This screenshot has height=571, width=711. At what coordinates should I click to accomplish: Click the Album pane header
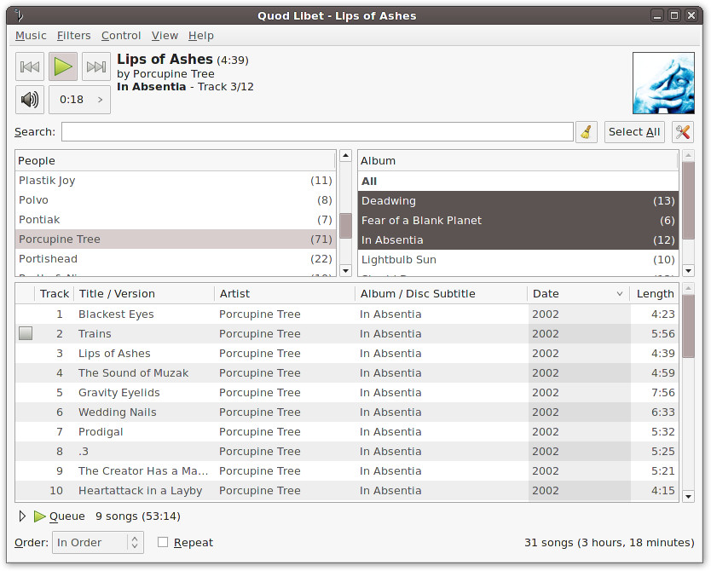[x=518, y=161]
